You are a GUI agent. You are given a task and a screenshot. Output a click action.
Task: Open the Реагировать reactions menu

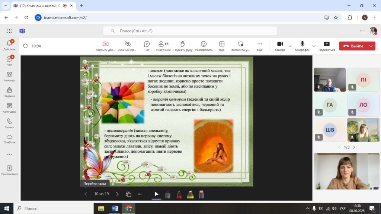(x=204, y=46)
